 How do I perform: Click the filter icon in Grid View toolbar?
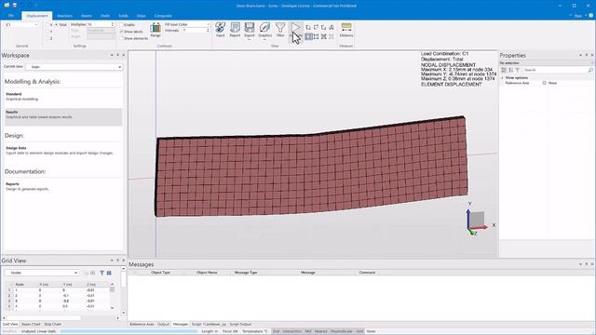coord(102,273)
